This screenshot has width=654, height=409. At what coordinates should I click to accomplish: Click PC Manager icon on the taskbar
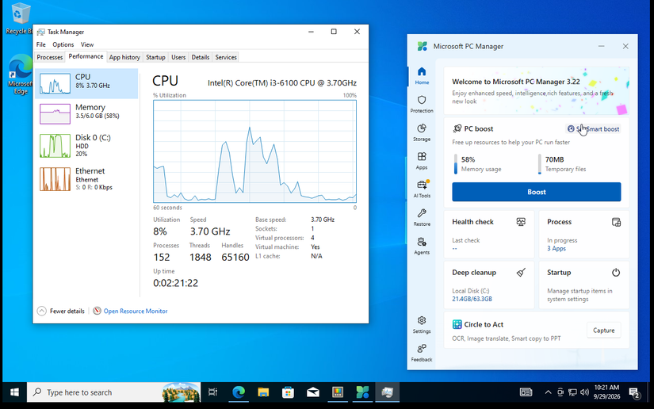click(x=362, y=392)
